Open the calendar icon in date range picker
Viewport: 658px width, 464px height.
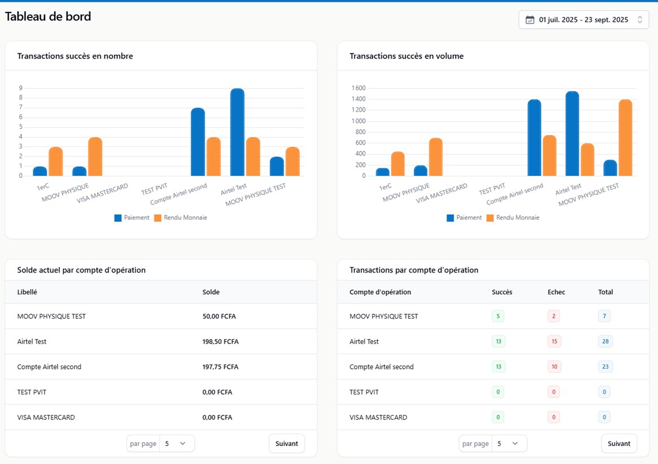point(529,19)
